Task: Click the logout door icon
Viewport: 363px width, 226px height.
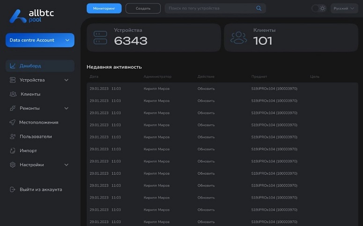Action: coord(13,190)
